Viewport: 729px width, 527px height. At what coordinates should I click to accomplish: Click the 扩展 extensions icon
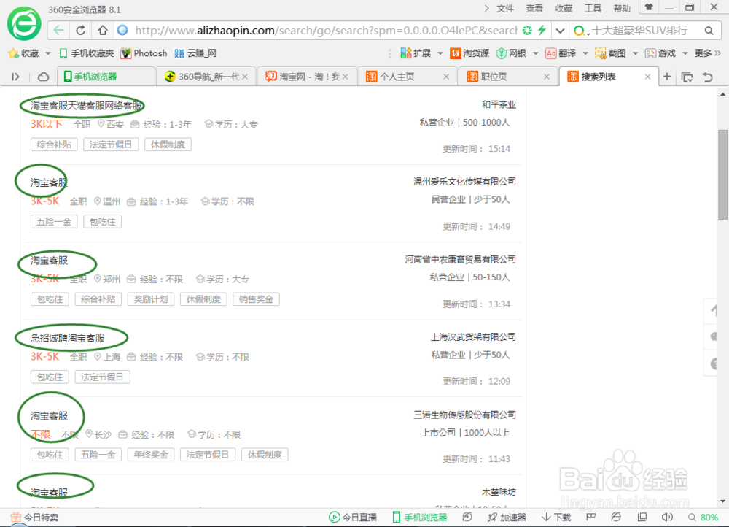click(416, 53)
